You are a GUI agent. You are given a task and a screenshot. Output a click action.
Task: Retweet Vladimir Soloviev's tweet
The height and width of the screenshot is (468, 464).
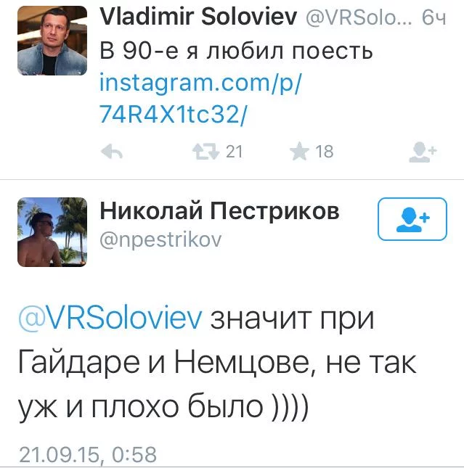point(205,152)
